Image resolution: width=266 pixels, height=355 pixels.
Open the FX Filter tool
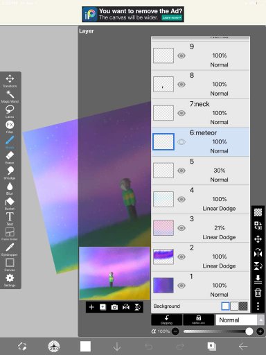point(10,127)
